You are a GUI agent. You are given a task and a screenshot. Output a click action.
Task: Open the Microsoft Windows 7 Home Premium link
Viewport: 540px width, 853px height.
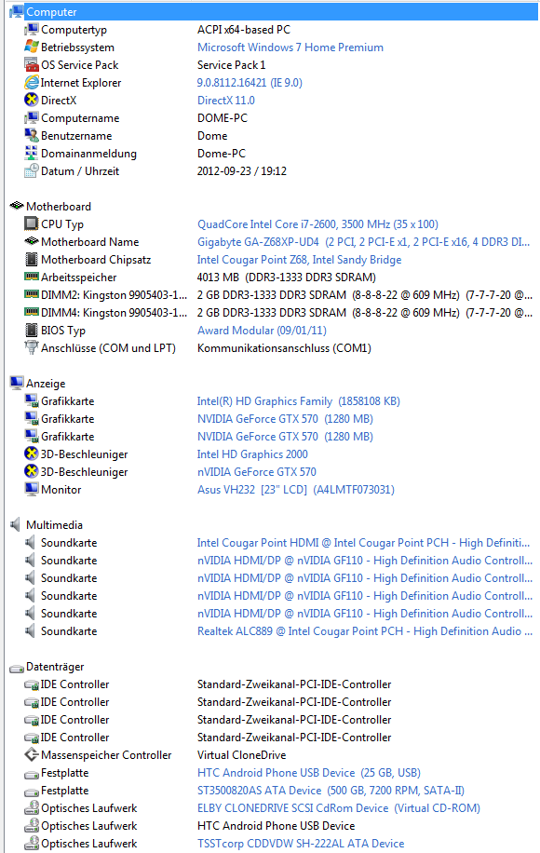coord(290,47)
